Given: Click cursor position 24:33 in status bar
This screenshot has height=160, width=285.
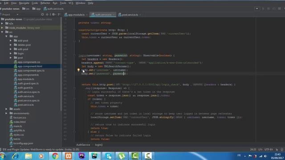Looking at the screenshot, I should pyautogui.click(x=253, y=149).
